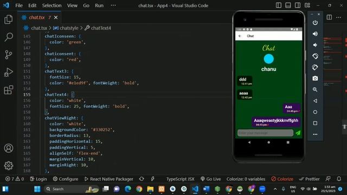This screenshot has width=347, height=195.
Task: Click Go Live in the status bar
Action: click(x=211, y=179)
